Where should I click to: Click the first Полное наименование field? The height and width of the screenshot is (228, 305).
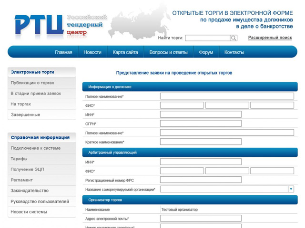point(227,96)
